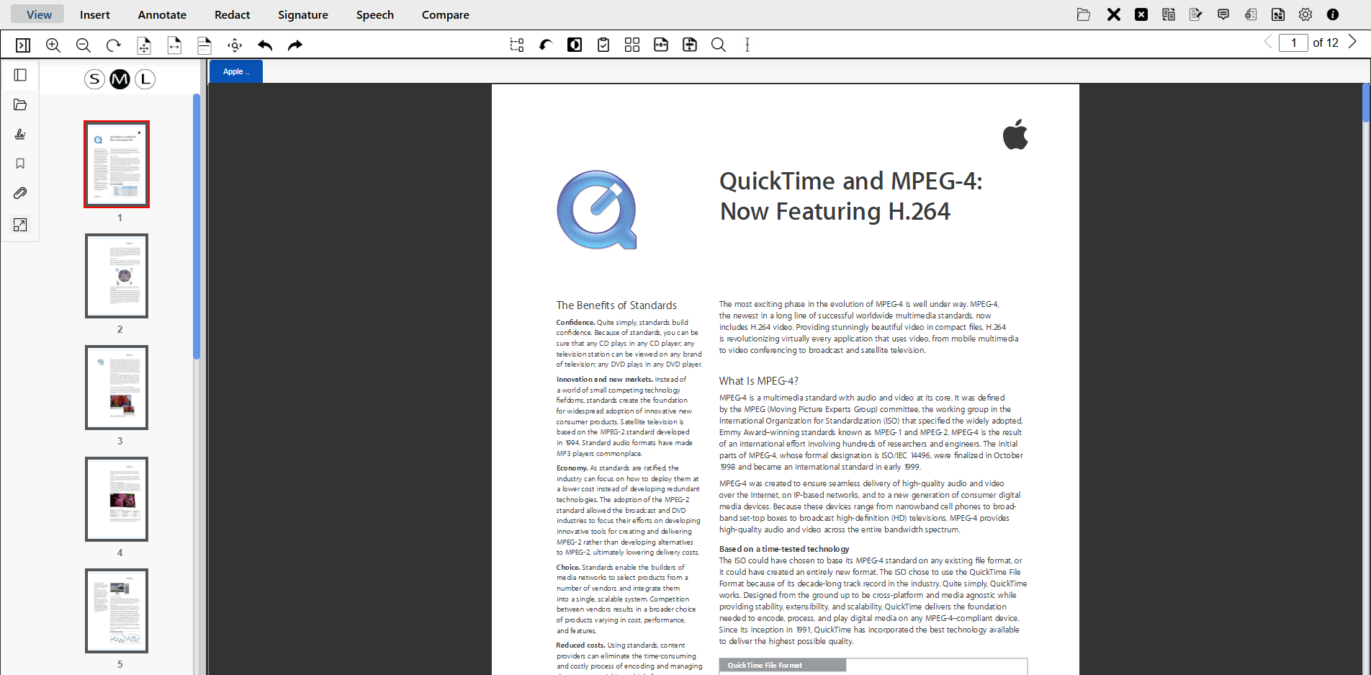Open the attachments panel
The width and height of the screenshot is (1371, 675).
(x=19, y=193)
